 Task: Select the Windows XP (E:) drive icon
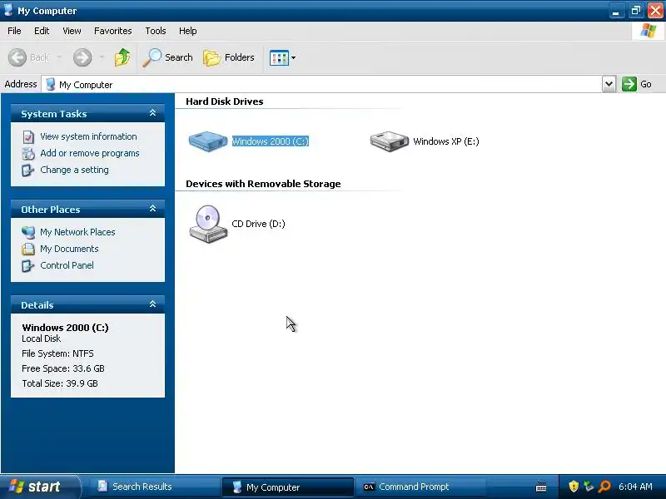[x=389, y=141]
